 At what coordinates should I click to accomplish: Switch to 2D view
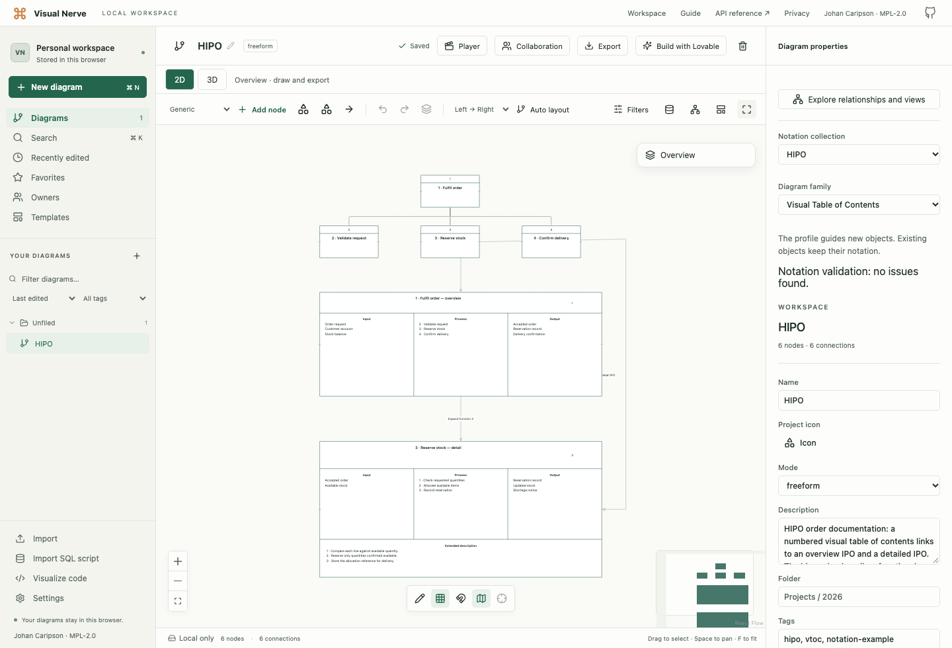coord(180,79)
